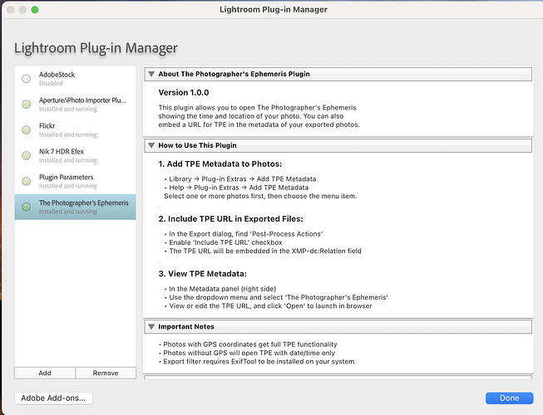Click 'Photos with GPS coordinates get full TPE functionality'
The height and width of the screenshot is (415, 543).
point(248,344)
